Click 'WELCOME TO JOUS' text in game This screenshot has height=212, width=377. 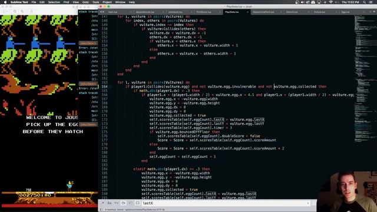click(x=52, y=118)
